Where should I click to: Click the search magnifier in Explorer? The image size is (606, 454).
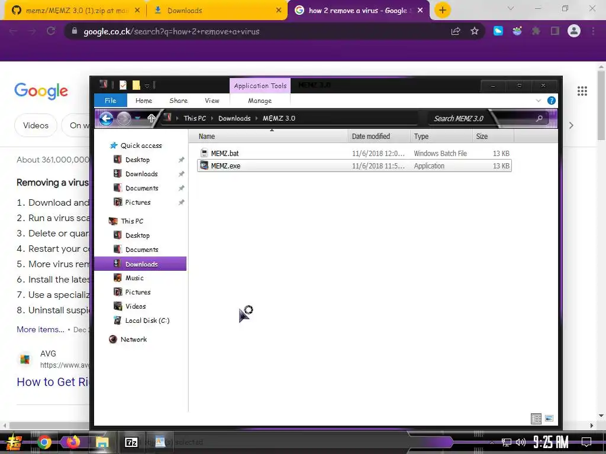539,118
